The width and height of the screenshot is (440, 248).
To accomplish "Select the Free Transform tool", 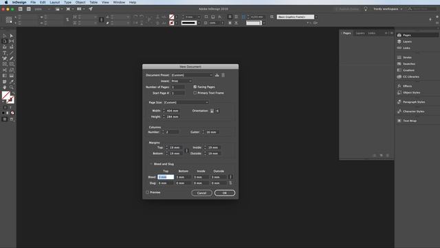I will (11, 70).
